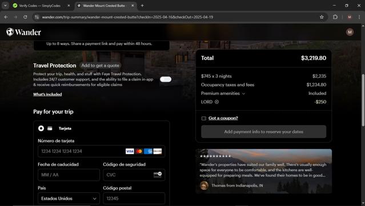The height and width of the screenshot is (206, 365).
Task: Click the Add to get a quote badge
Action: pos(100,66)
